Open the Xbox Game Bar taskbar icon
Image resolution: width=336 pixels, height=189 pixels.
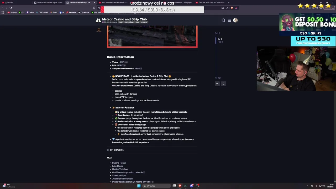pyautogui.click(x=186, y=186)
